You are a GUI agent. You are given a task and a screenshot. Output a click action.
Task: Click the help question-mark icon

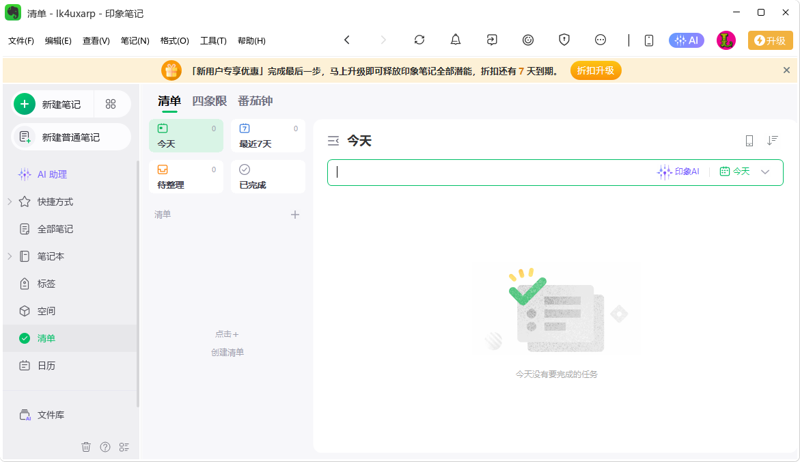pyautogui.click(x=105, y=446)
